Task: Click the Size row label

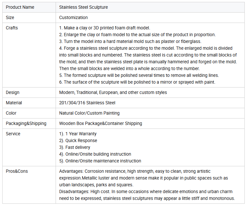Action: pyautogui.click(x=10, y=17)
